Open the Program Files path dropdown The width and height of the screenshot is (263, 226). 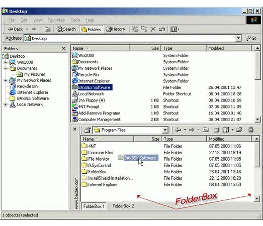pyautogui.click(x=165, y=130)
